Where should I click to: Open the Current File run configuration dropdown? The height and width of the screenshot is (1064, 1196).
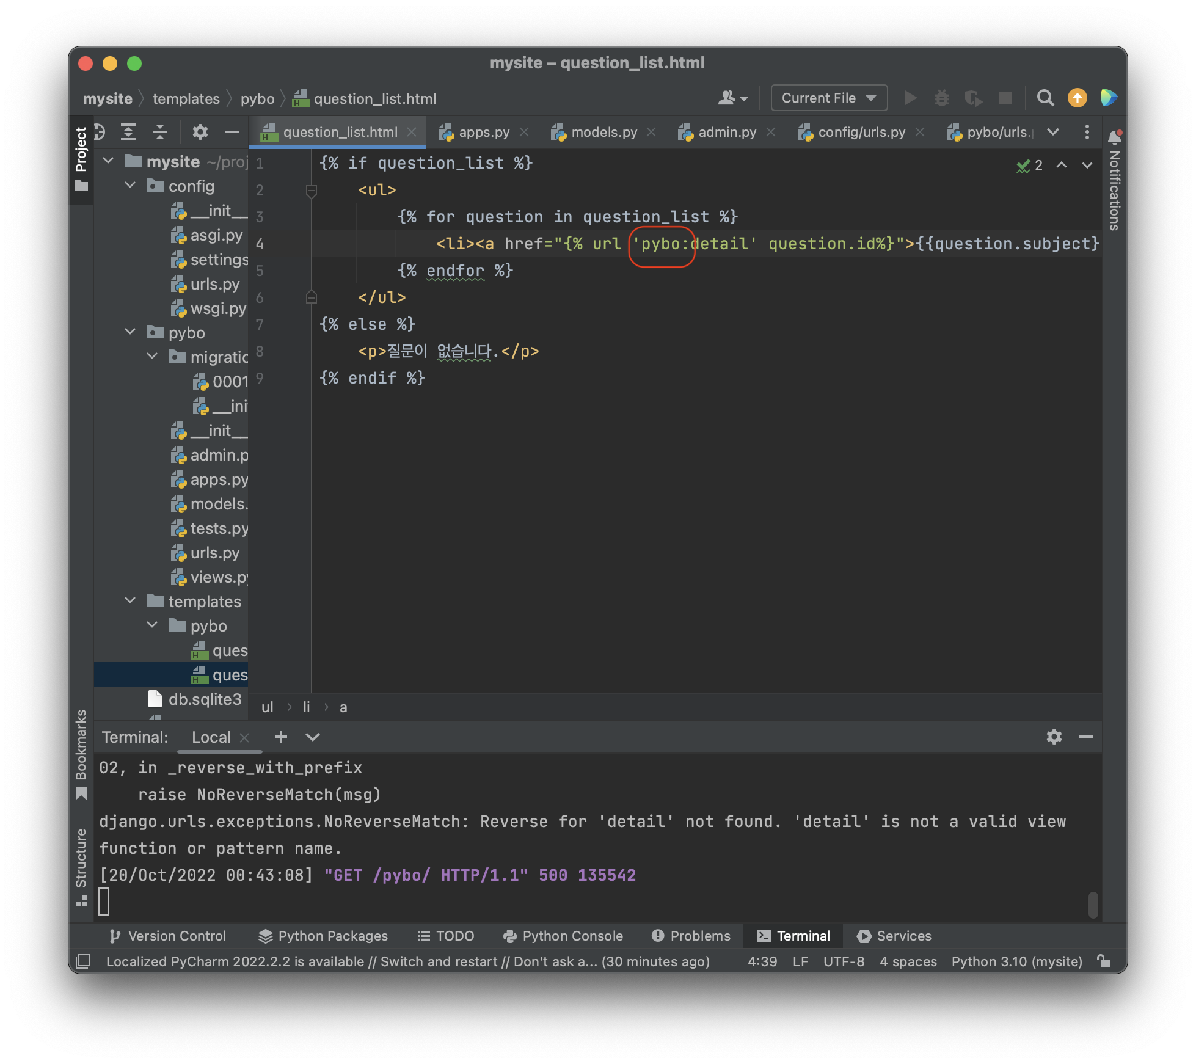click(x=828, y=98)
